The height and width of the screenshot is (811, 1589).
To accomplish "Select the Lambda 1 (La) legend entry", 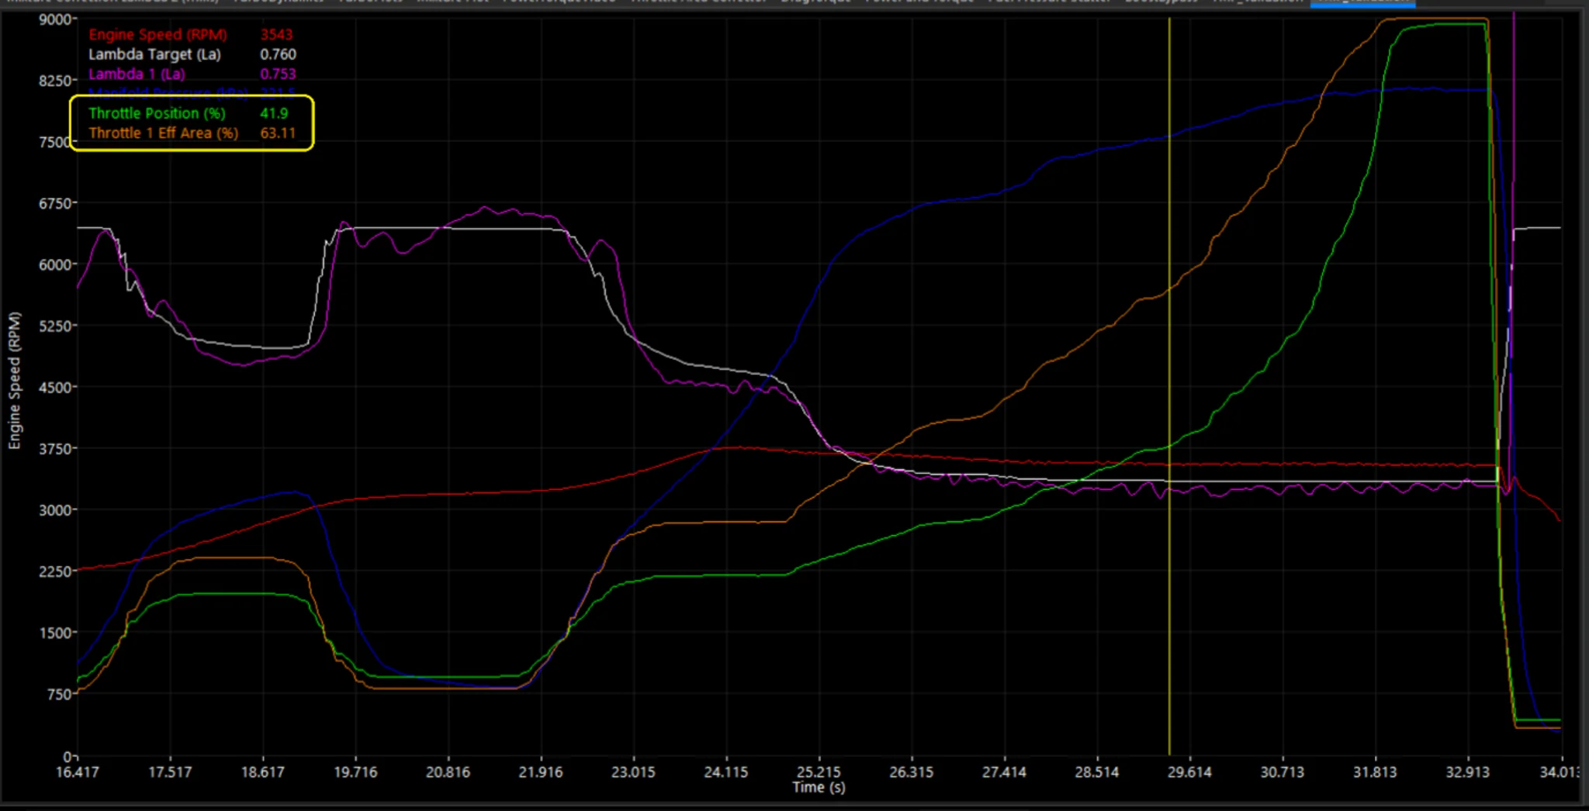I will 137,74.
